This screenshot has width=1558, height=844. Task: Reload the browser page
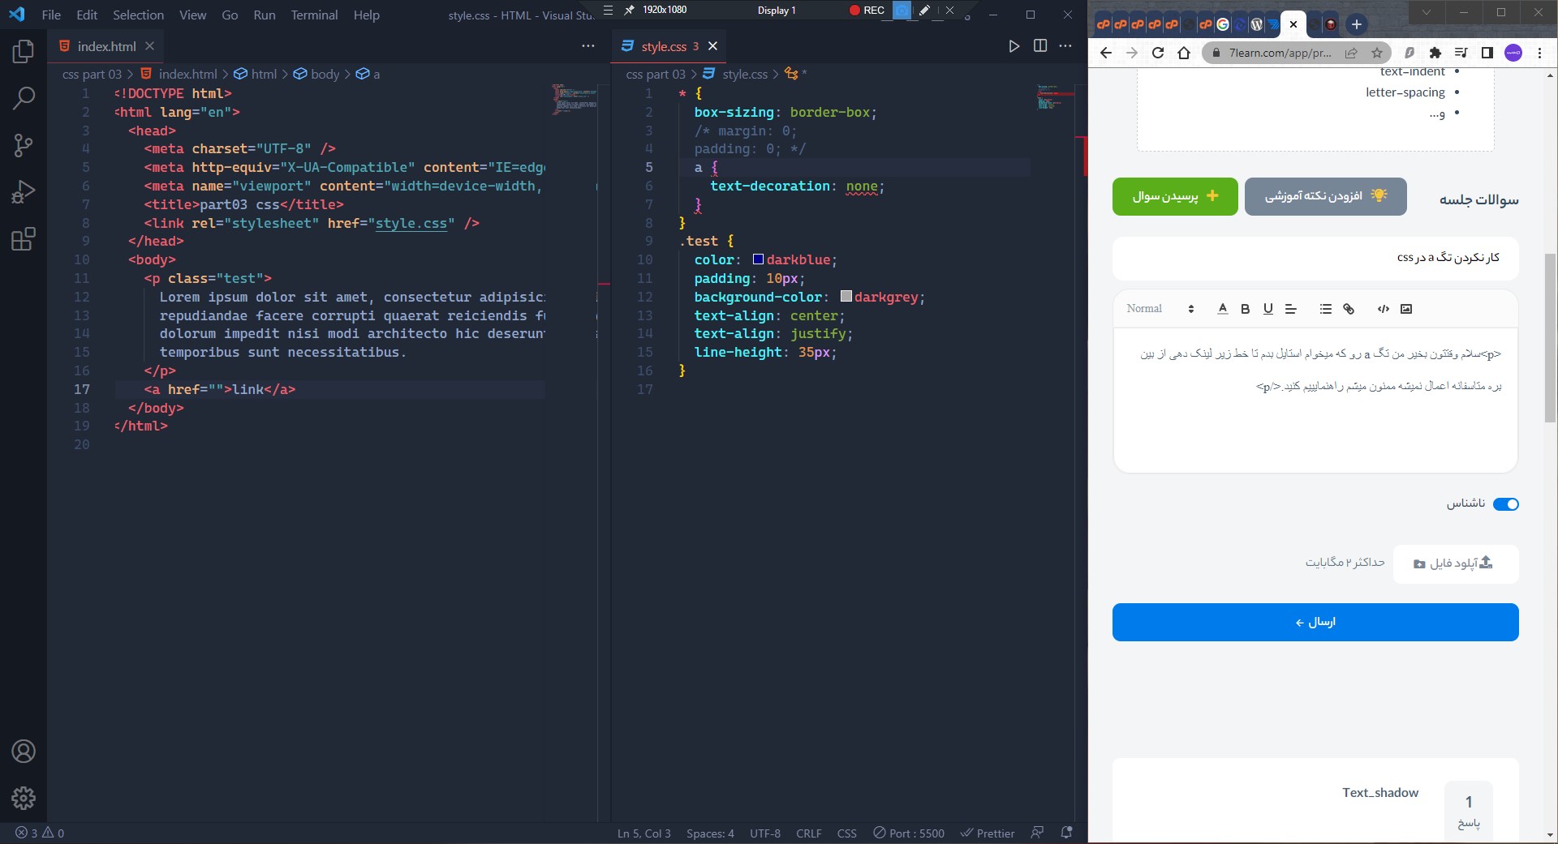coord(1158,53)
